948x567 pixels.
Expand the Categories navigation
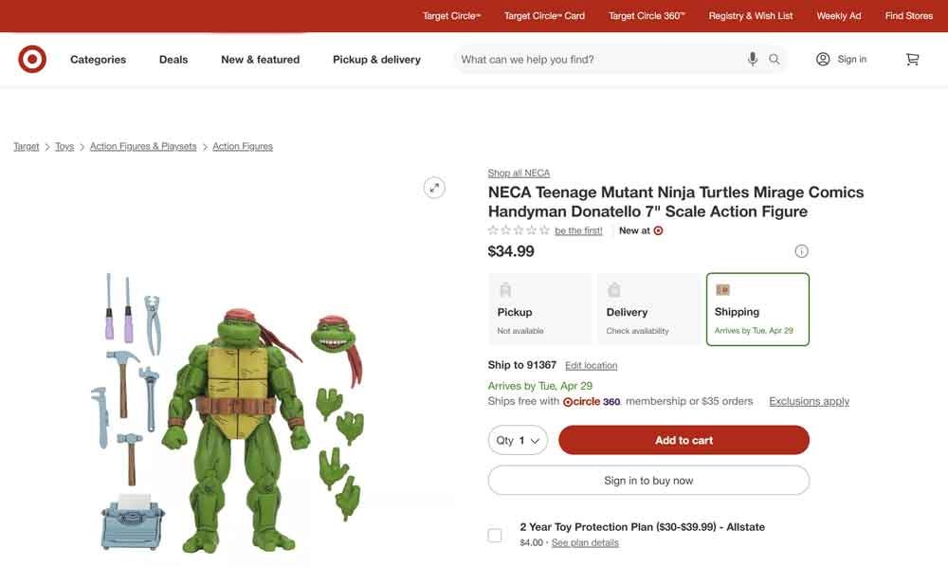[x=98, y=58]
